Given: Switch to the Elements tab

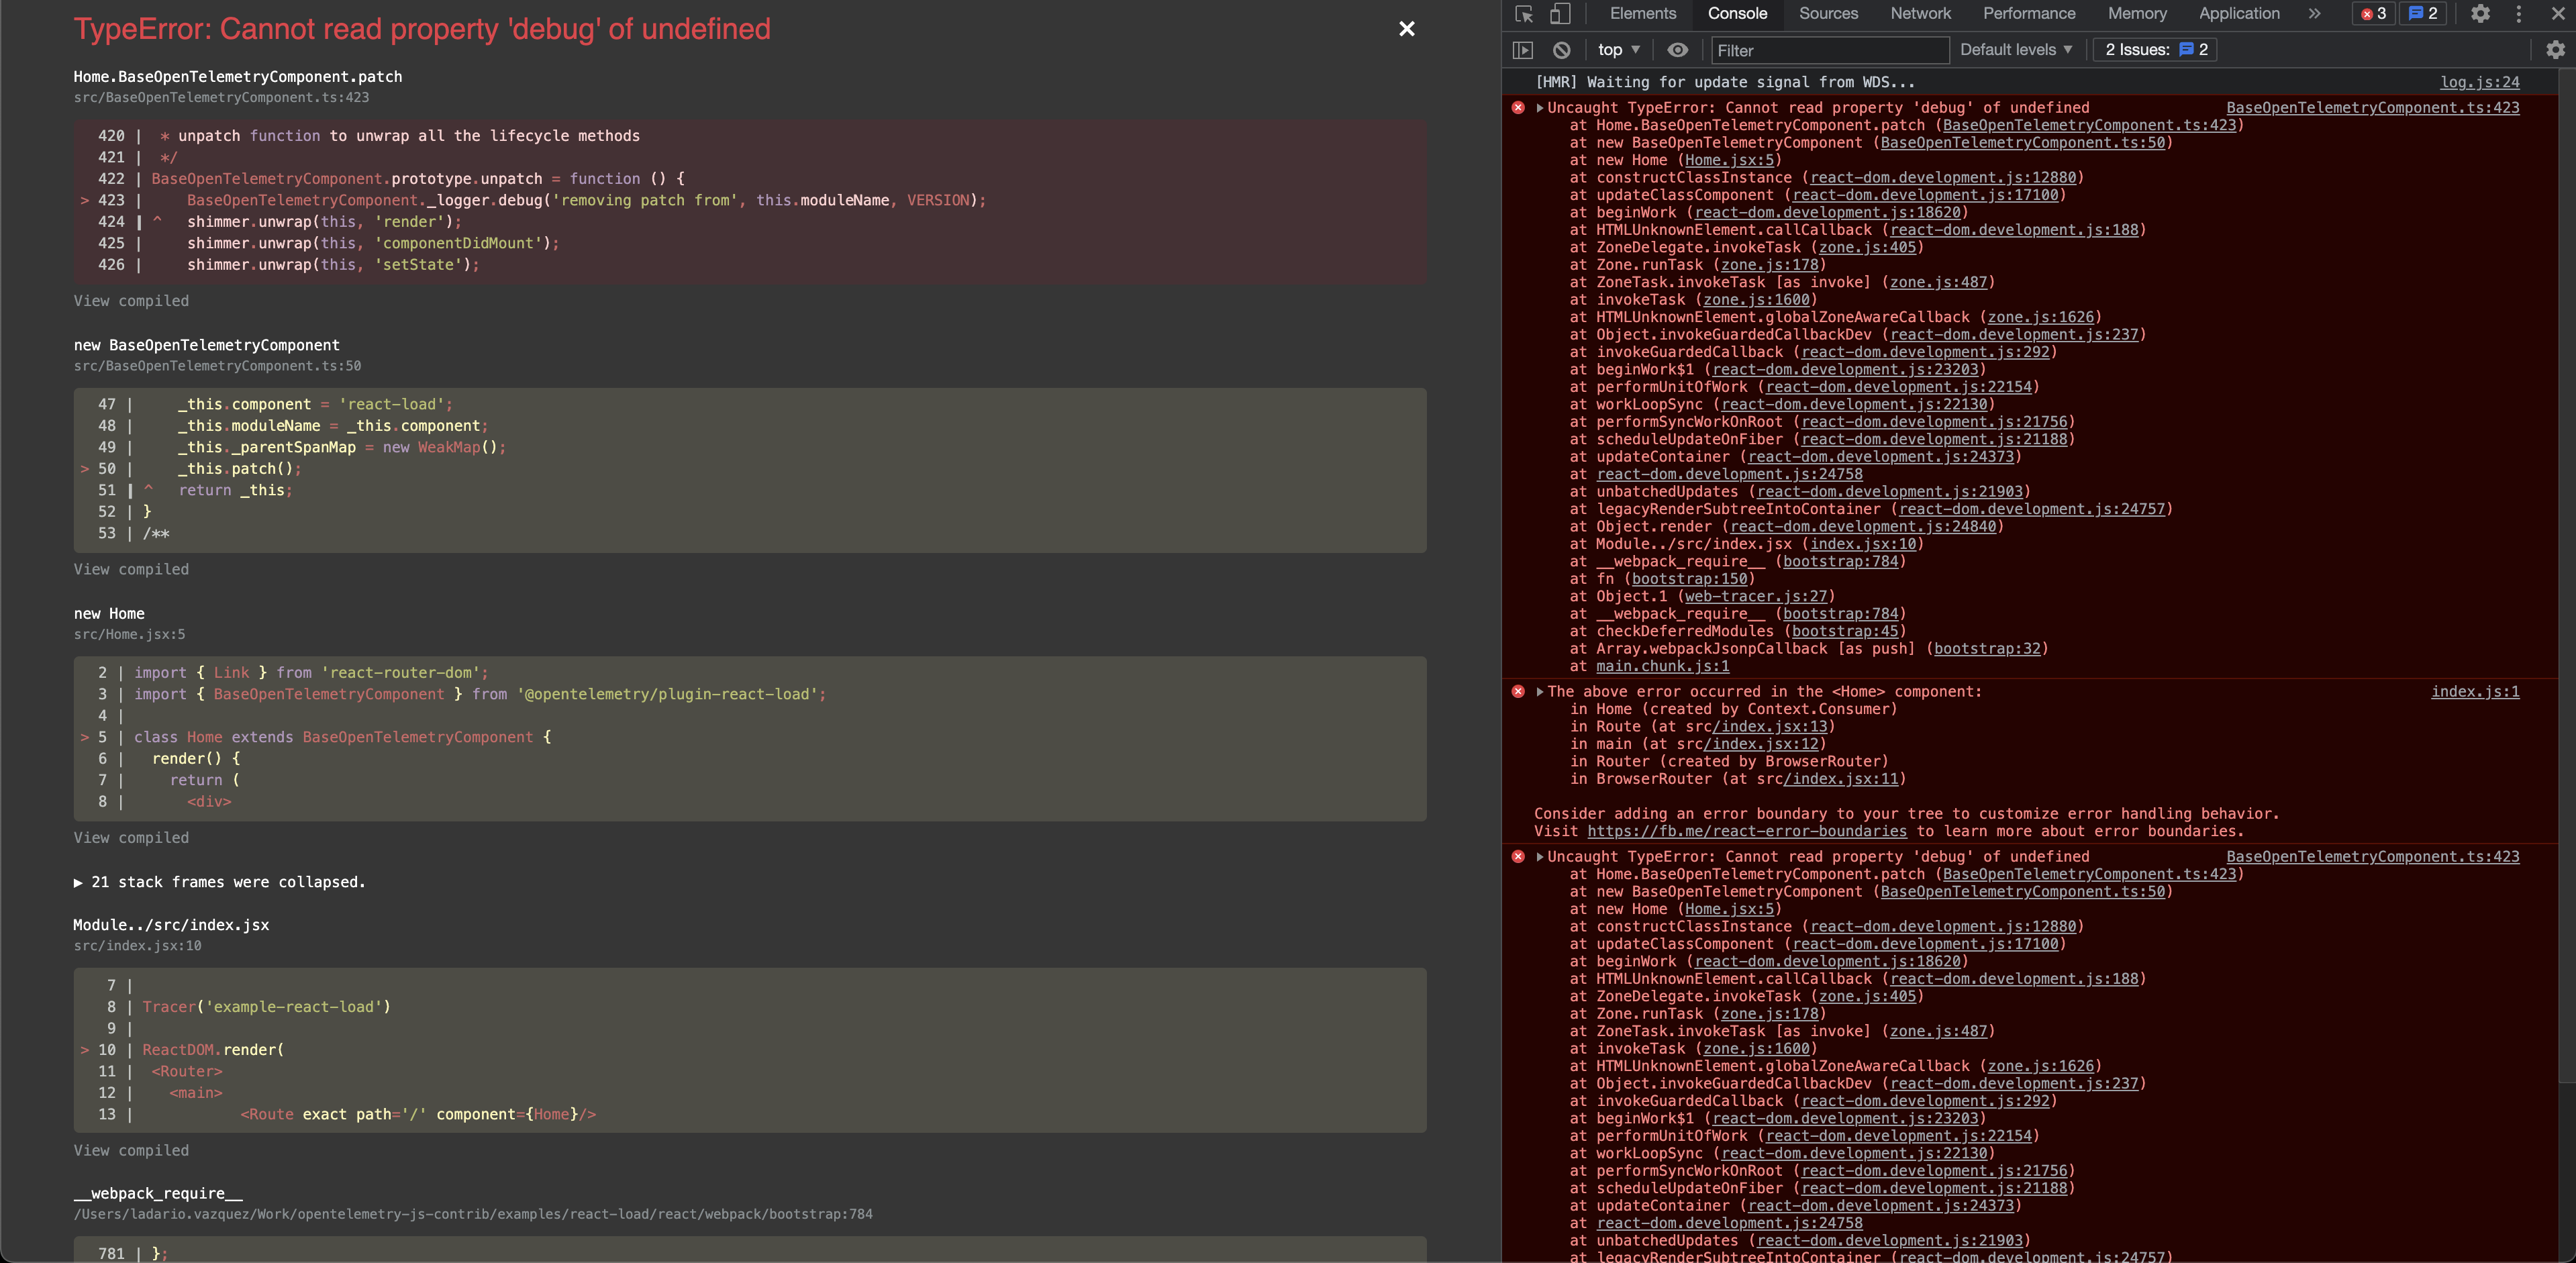Looking at the screenshot, I should [x=1643, y=14].
